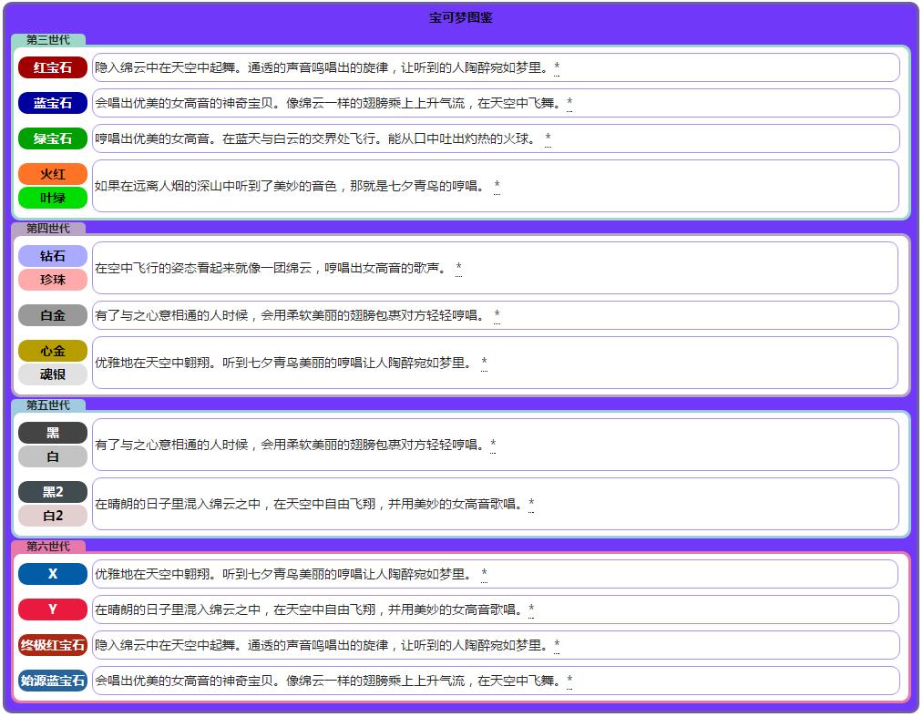Click the asterisk in 终极红宝石 row
This screenshot has width=923, height=717.
point(557,645)
